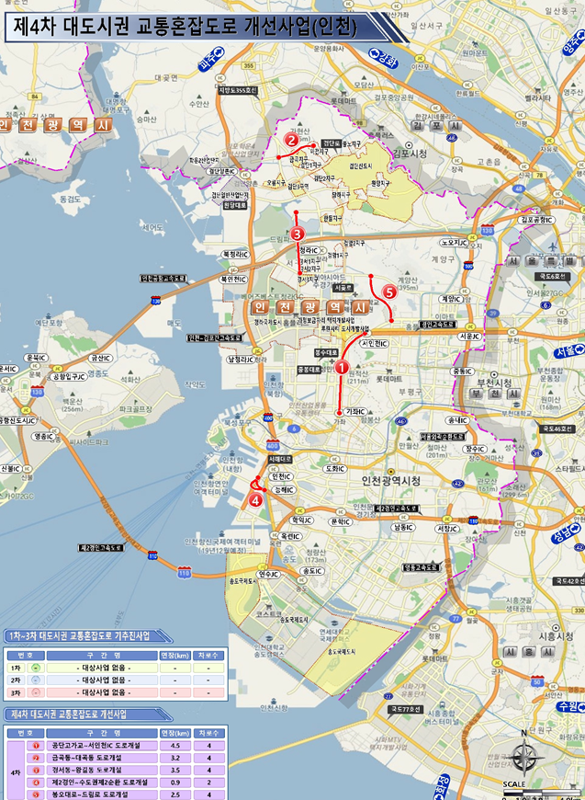
Task: Click the 강화 direction arrow sign
Action: pyautogui.click(x=383, y=57)
